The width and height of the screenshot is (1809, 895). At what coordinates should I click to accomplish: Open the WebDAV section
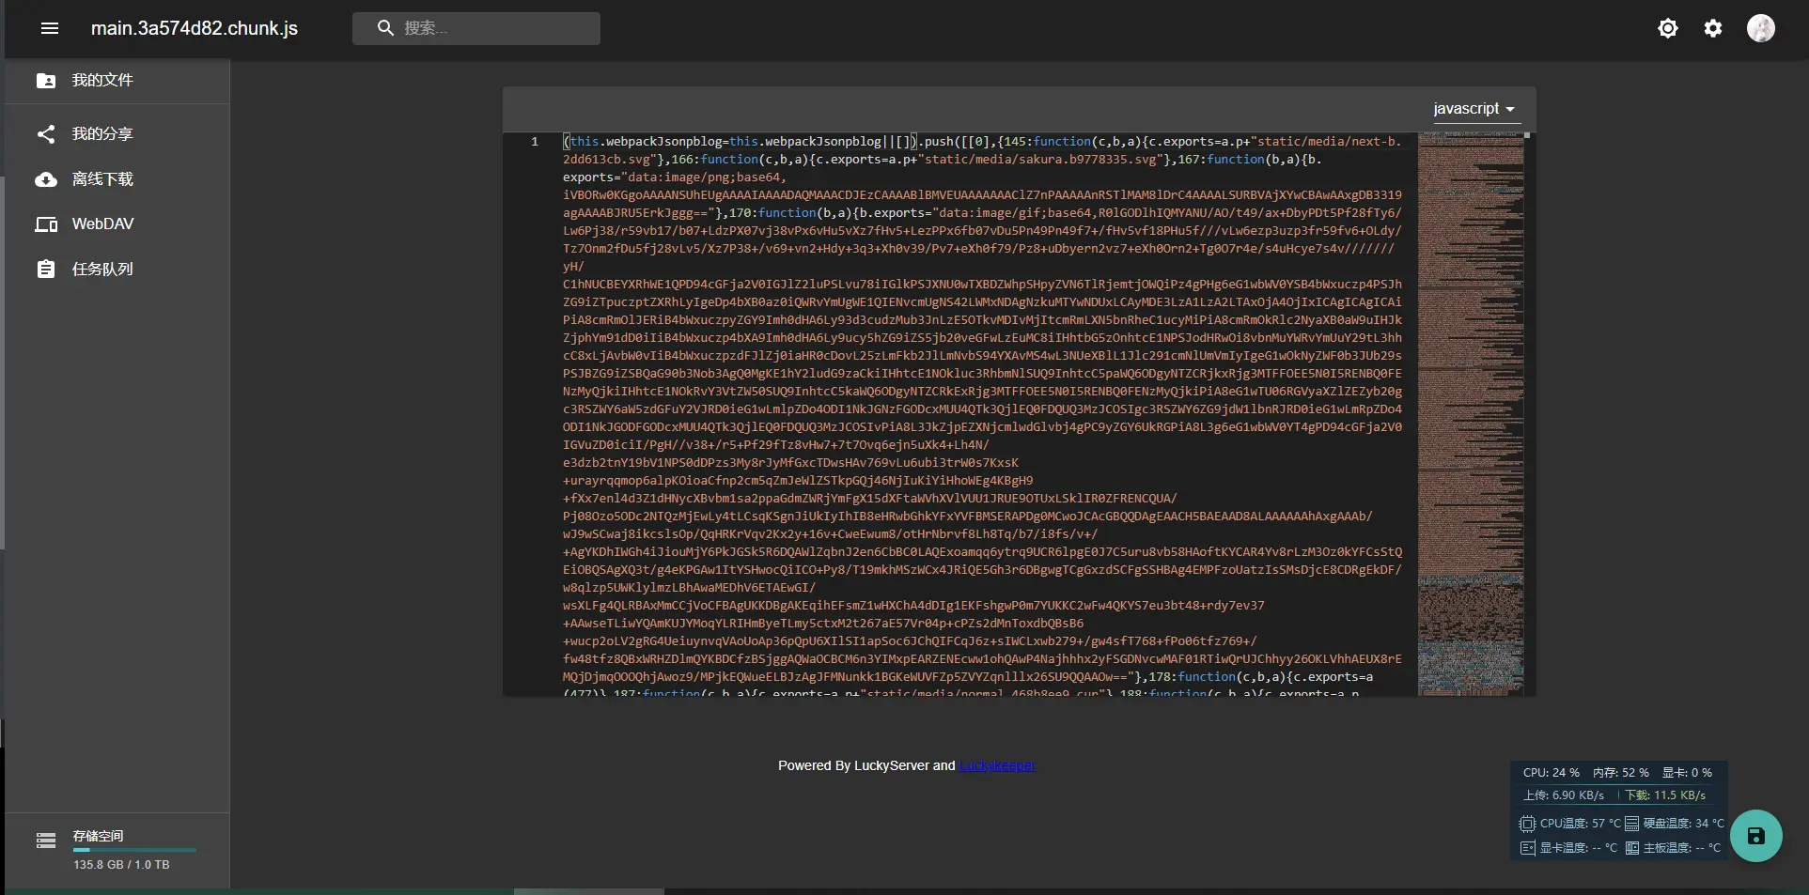coord(117,224)
